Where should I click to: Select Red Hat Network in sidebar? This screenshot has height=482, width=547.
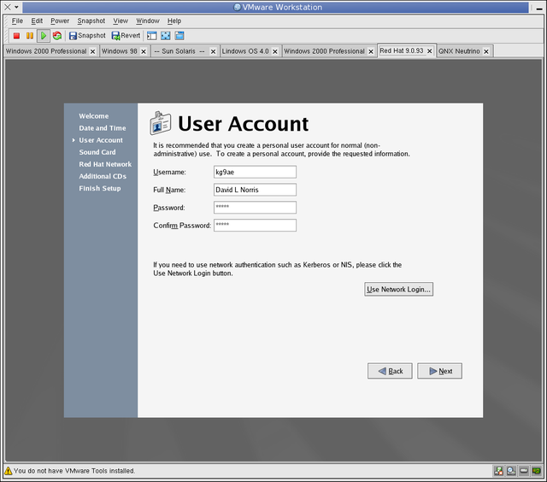click(105, 164)
